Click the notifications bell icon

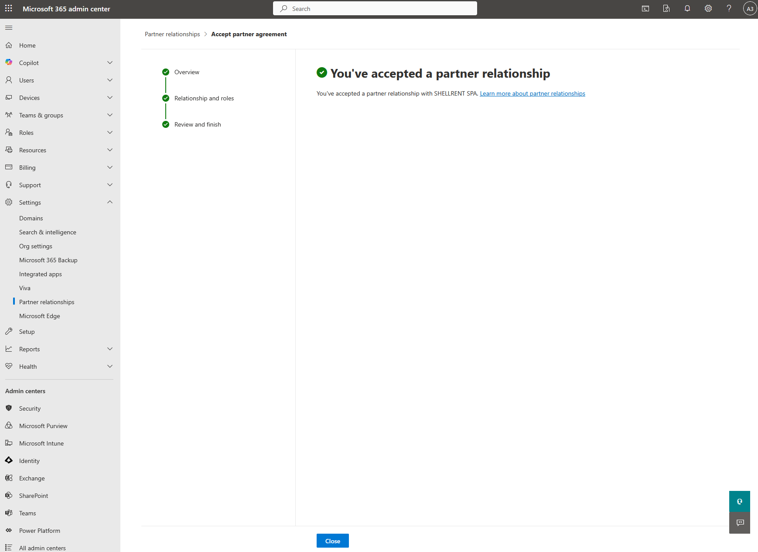pos(687,9)
